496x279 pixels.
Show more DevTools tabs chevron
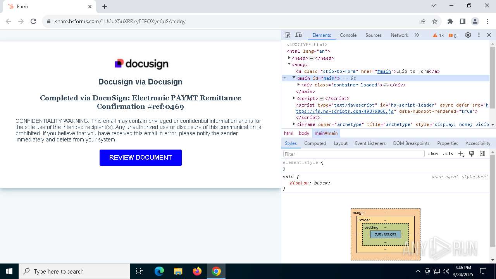click(417, 35)
